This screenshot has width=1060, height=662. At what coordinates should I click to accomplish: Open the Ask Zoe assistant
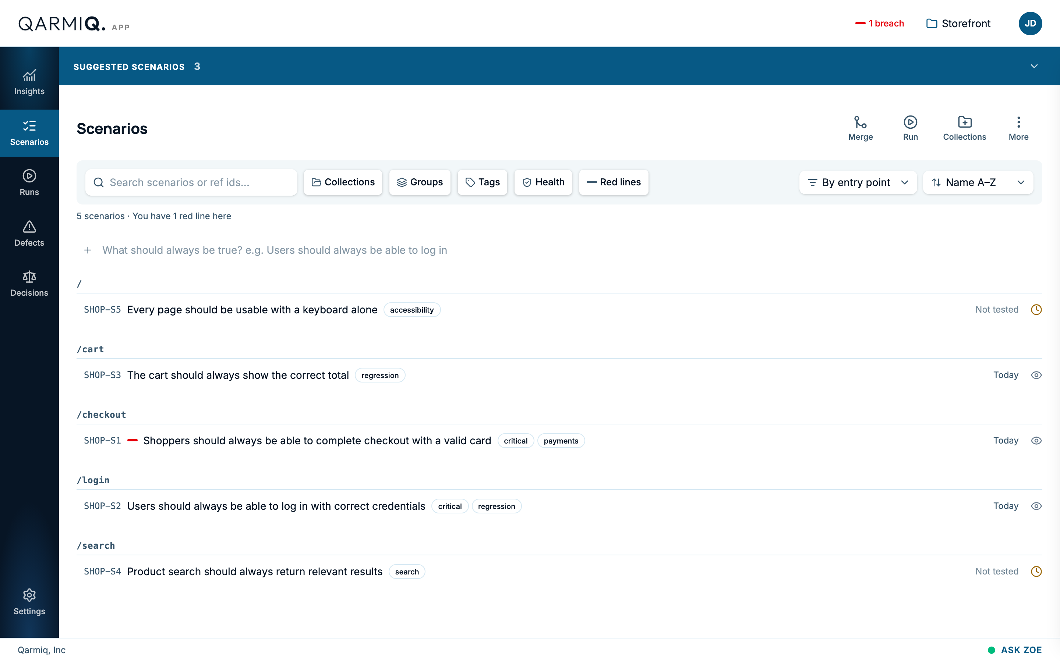1015,650
